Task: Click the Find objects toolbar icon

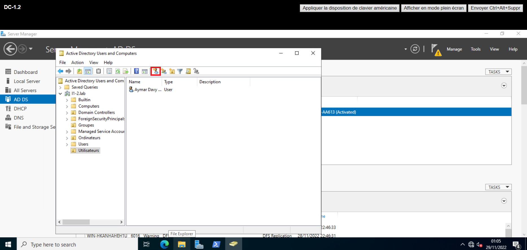Action: point(188,71)
